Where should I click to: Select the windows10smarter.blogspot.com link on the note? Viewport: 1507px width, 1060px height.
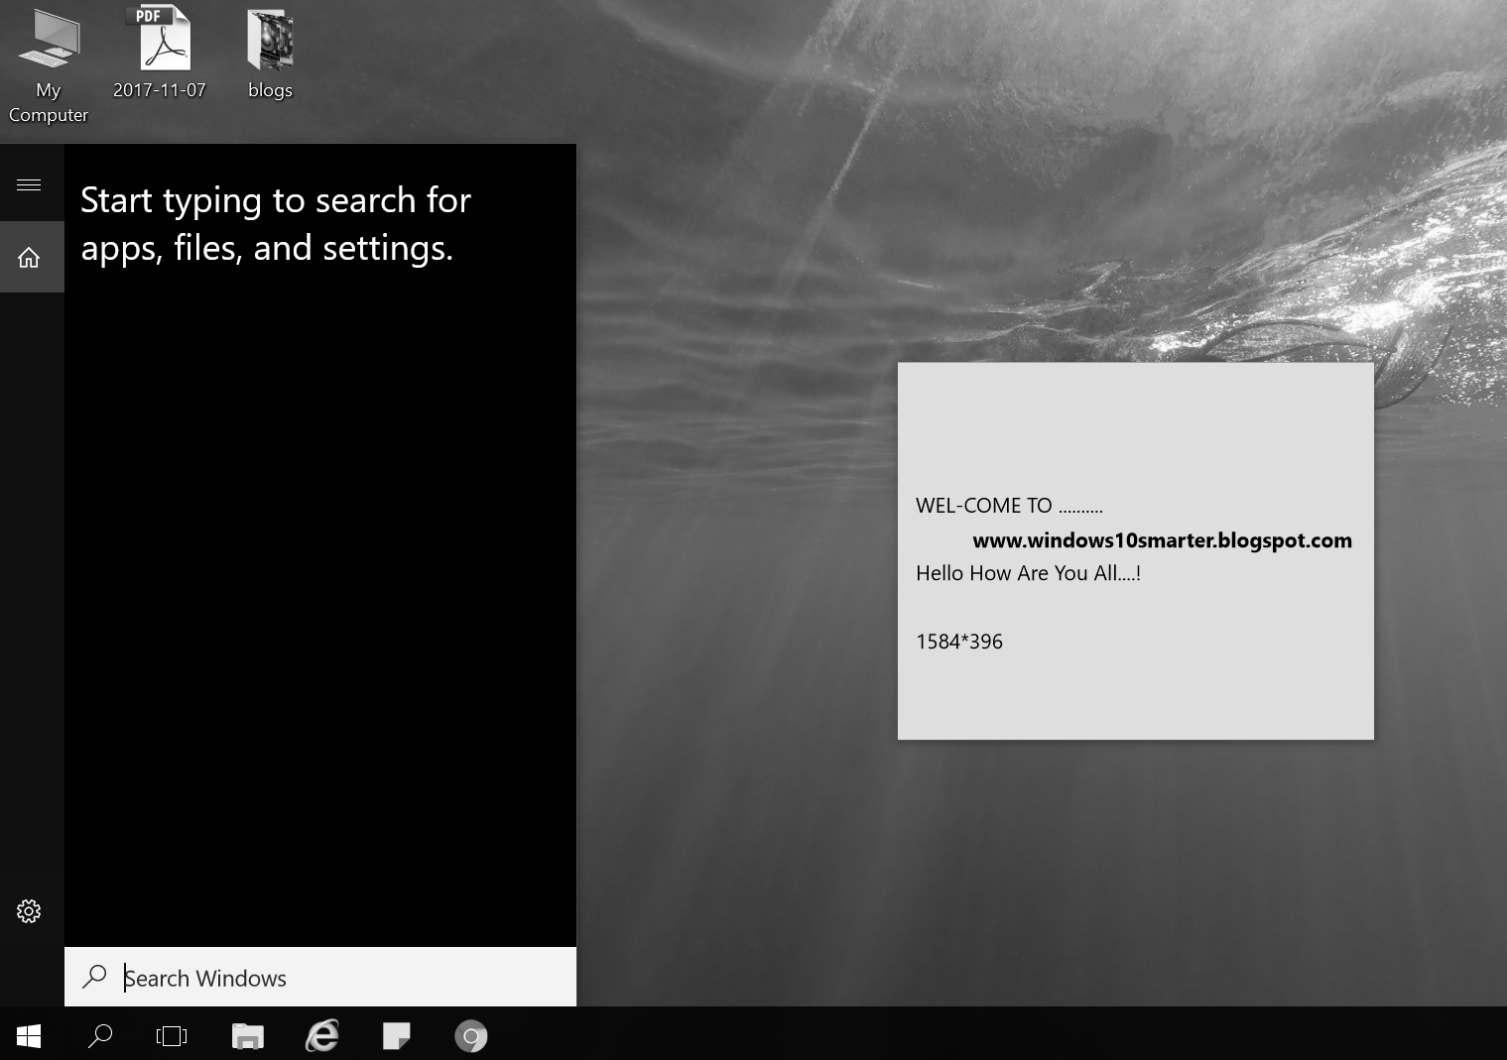[x=1162, y=540]
